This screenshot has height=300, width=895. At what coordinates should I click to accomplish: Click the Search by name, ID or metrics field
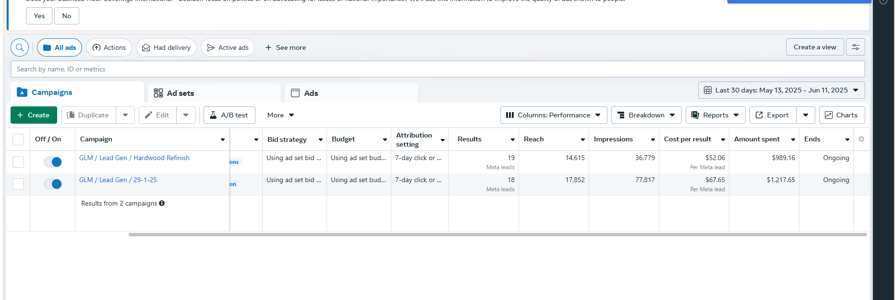click(437, 69)
